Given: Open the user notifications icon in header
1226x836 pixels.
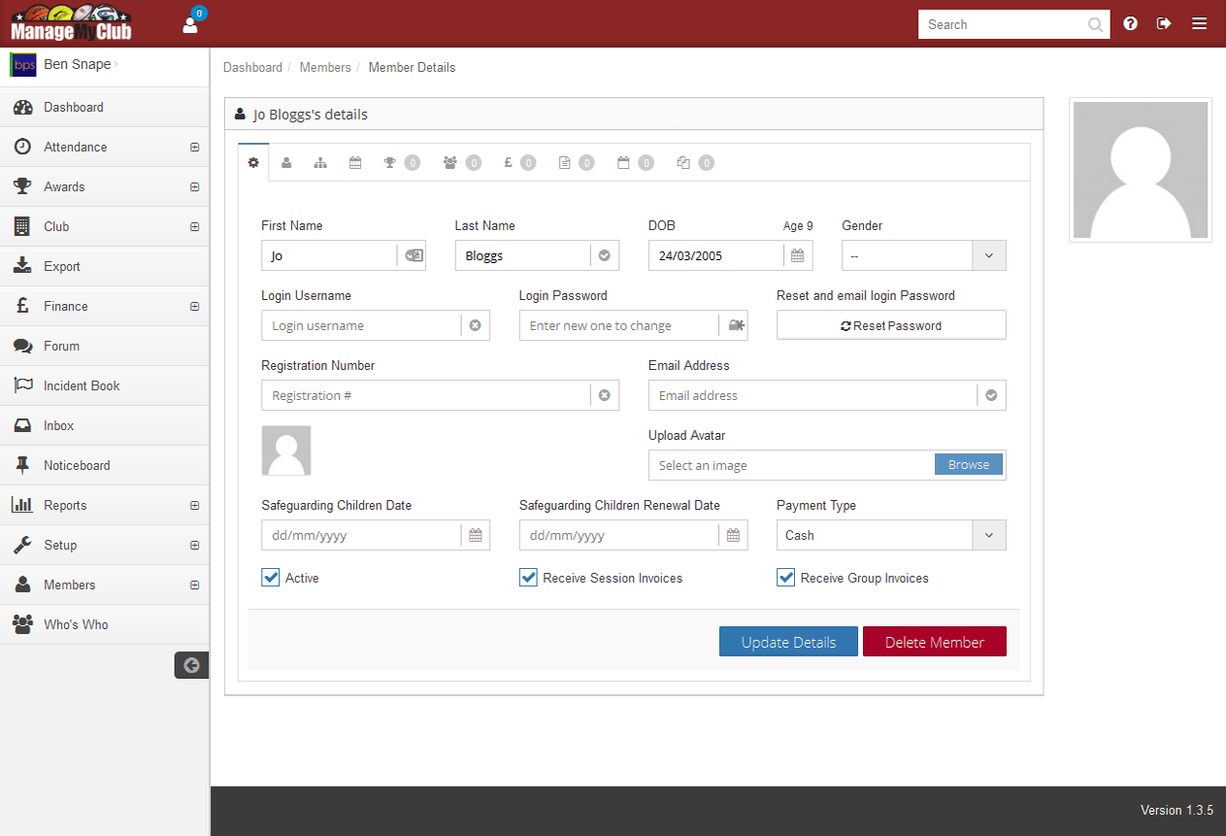Looking at the screenshot, I should tap(190, 24).
